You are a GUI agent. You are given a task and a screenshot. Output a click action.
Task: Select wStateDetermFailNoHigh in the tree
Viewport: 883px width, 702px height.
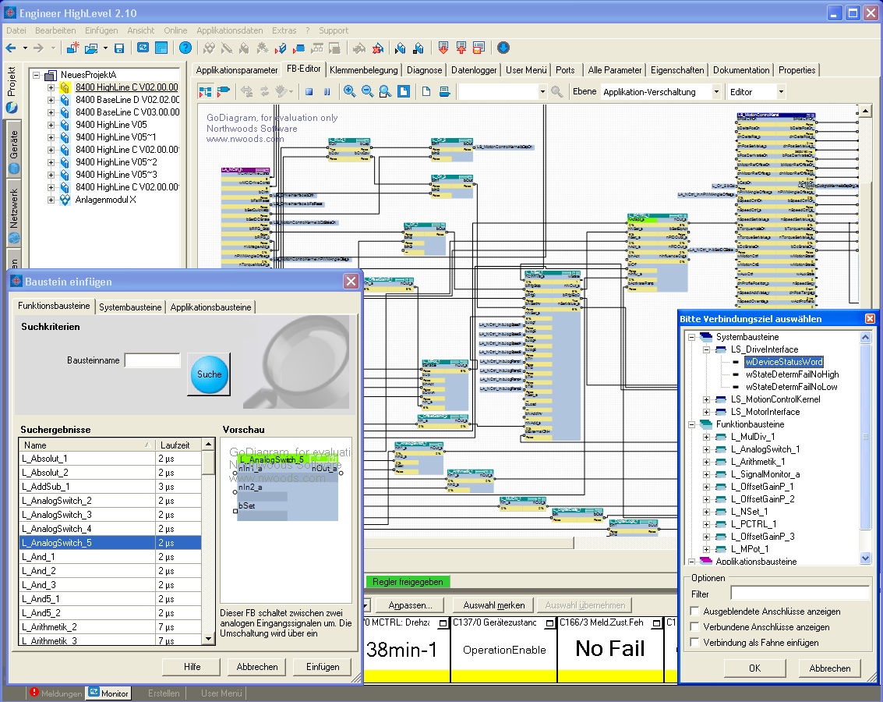792,374
